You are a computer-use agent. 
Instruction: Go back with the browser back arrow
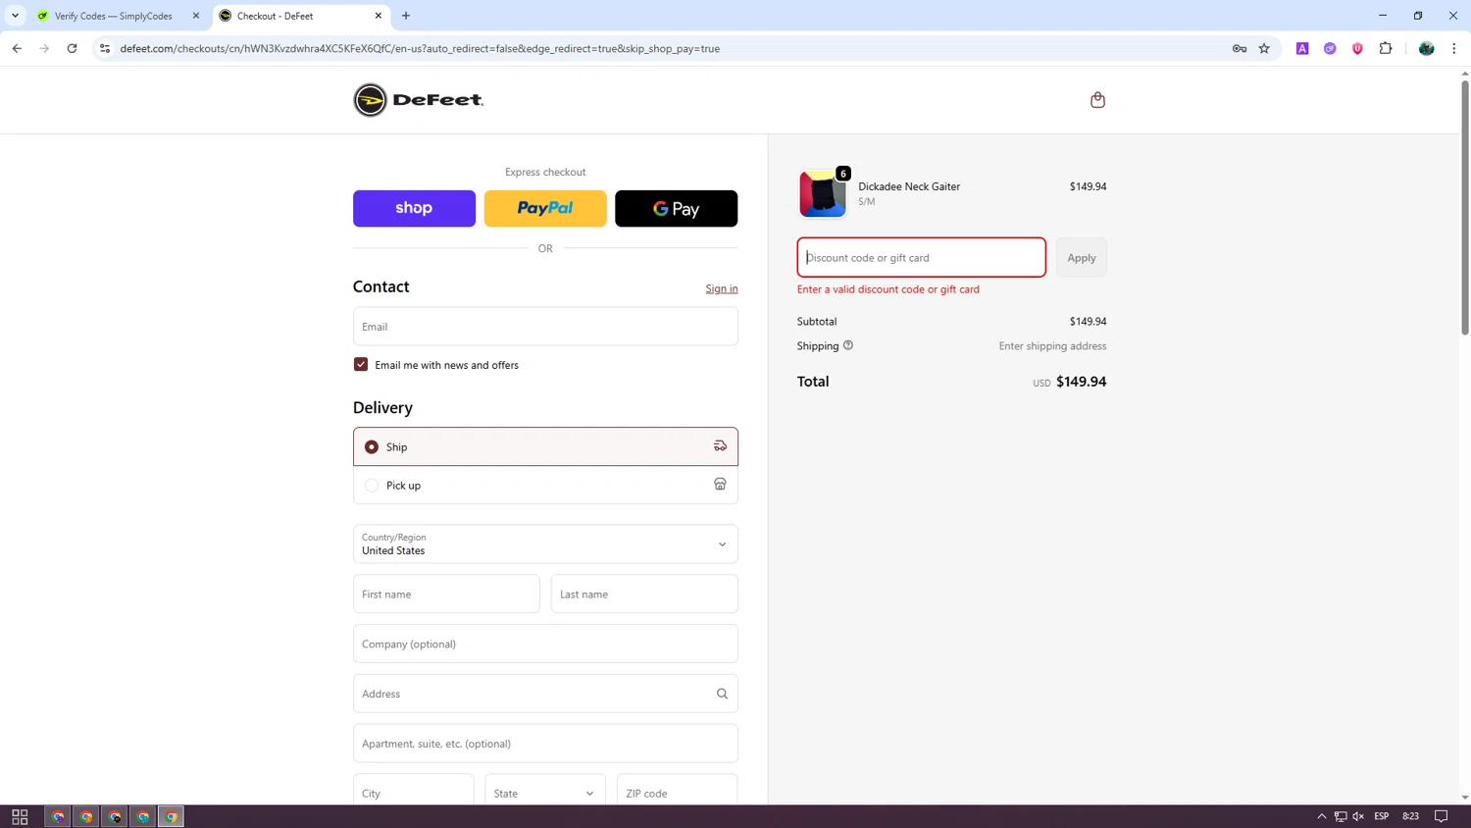click(x=17, y=48)
